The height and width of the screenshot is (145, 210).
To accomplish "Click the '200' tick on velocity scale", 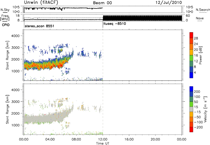I will click(x=197, y=92).
